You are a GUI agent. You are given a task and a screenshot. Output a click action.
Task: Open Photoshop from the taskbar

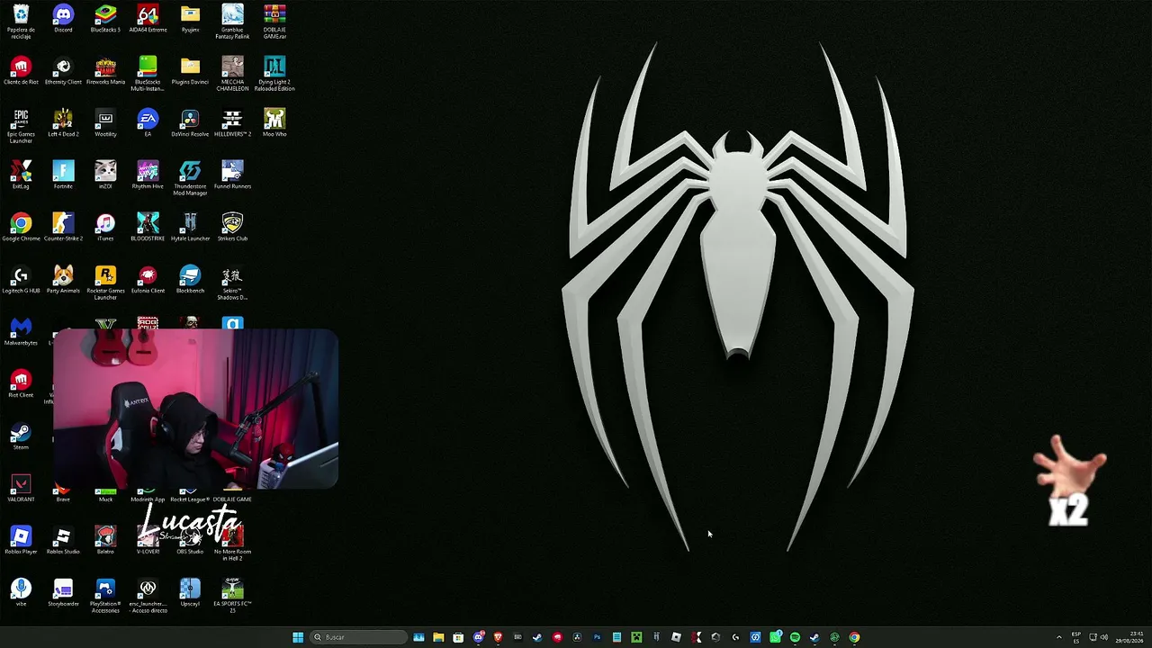pos(597,637)
